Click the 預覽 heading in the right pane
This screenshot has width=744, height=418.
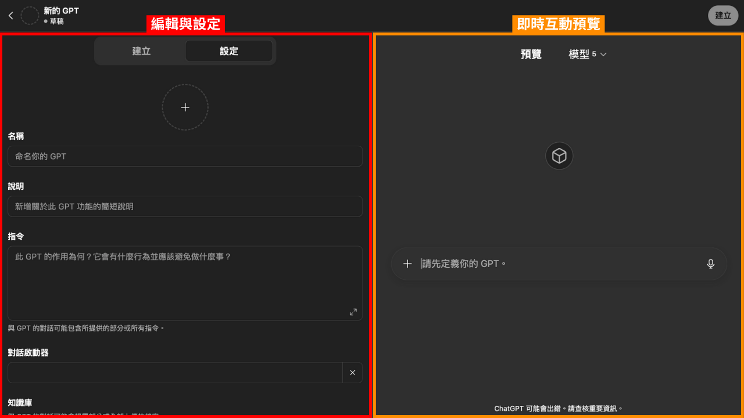(x=531, y=54)
